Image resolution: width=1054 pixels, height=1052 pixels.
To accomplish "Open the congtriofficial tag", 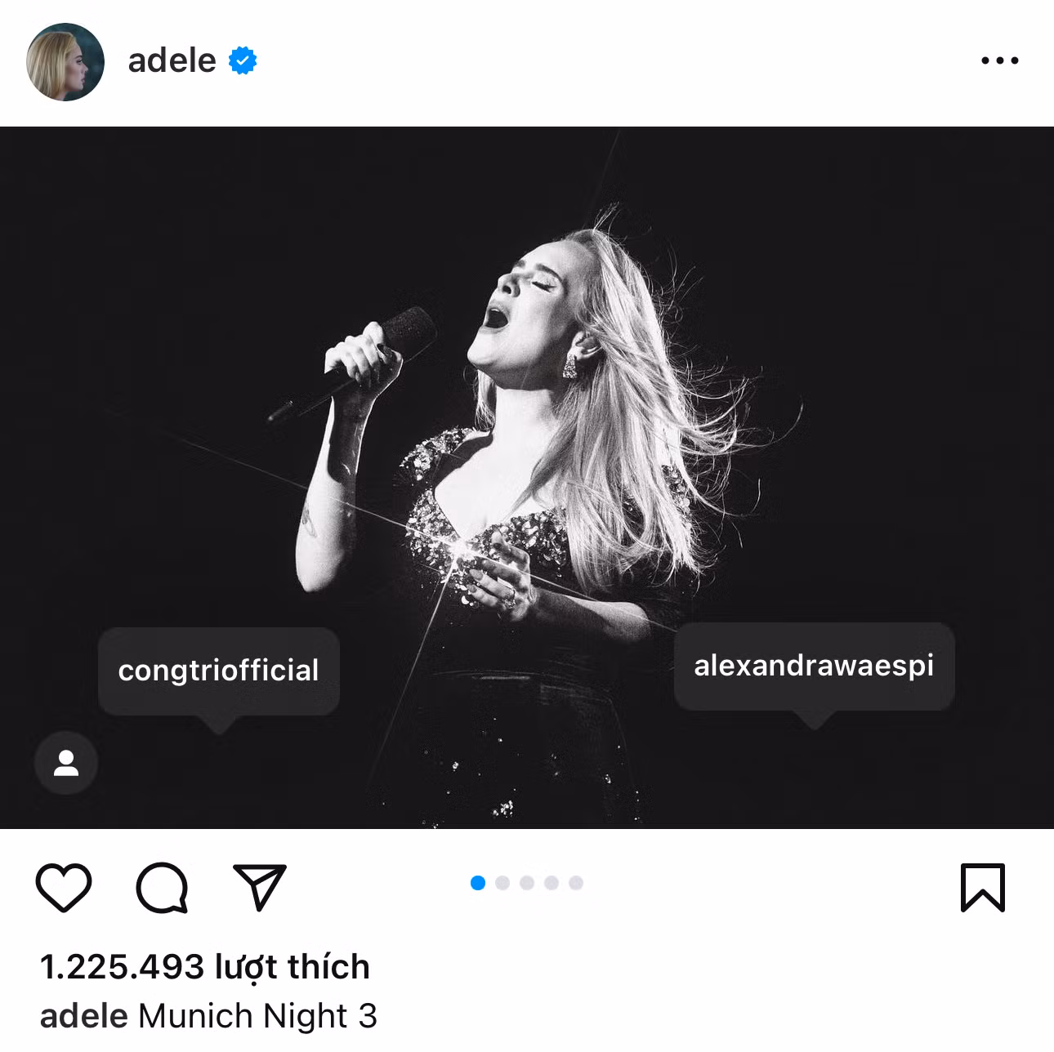I will pos(219,671).
